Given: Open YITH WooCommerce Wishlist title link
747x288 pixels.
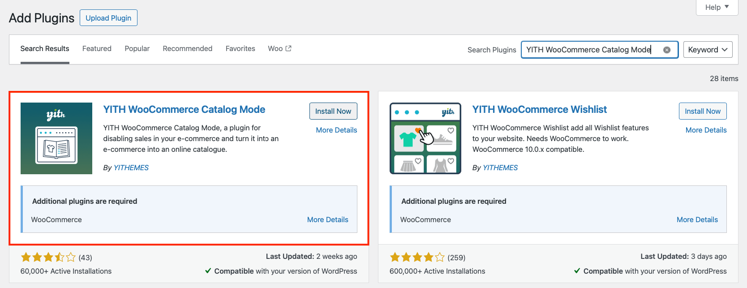Looking at the screenshot, I should [540, 109].
